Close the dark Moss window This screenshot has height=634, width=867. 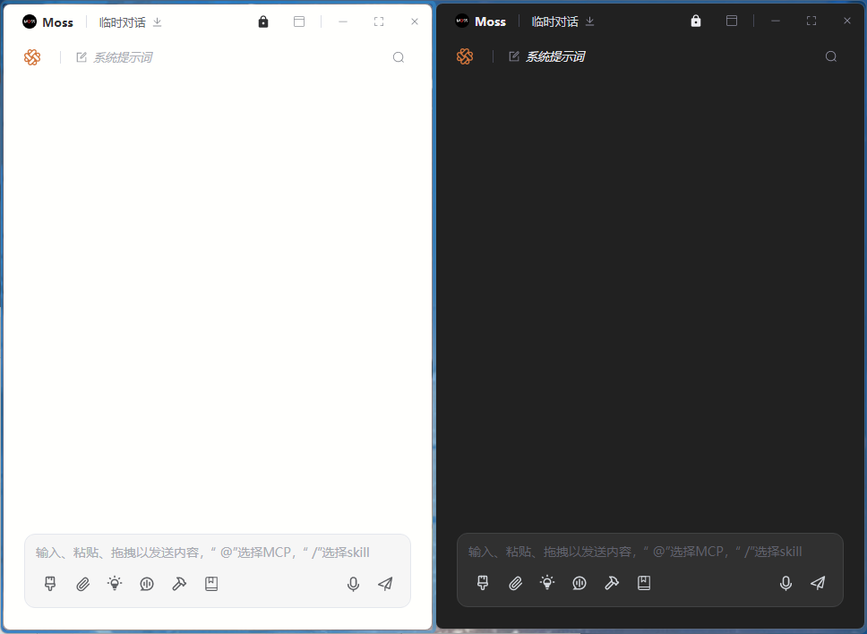[846, 21]
